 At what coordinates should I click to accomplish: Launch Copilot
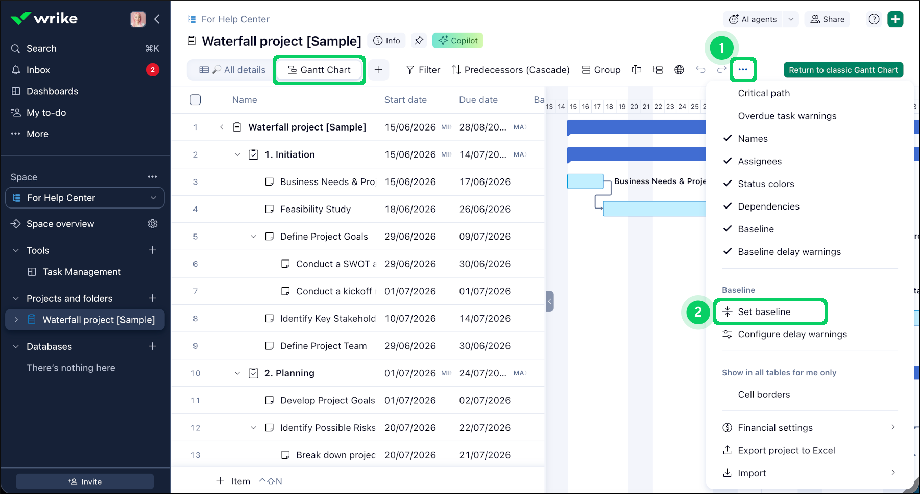[x=458, y=41]
